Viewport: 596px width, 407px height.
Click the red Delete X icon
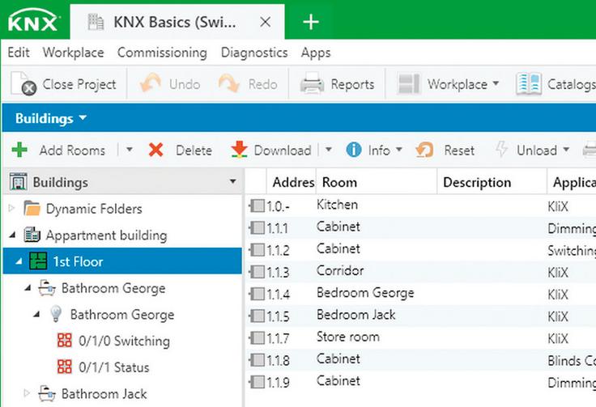point(156,150)
